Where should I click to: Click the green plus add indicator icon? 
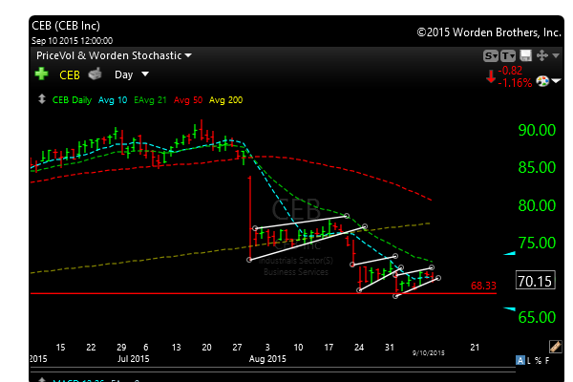click(42, 74)
